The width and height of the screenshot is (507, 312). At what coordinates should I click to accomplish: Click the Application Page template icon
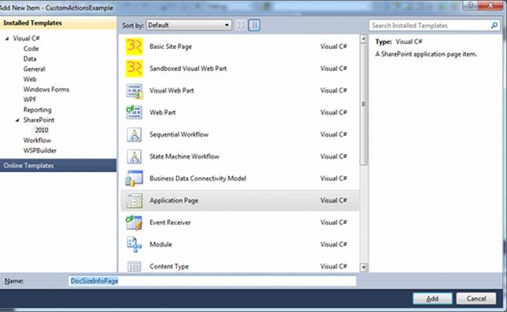[x=134, y=201]
